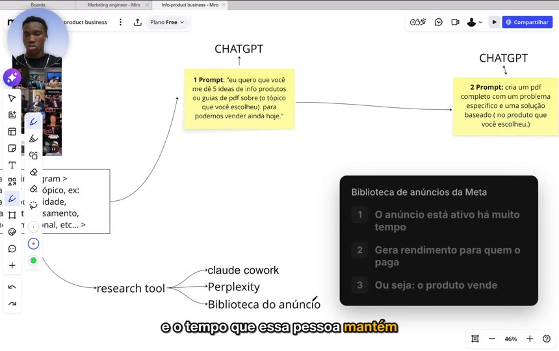Start a video call

pos(455,22)
